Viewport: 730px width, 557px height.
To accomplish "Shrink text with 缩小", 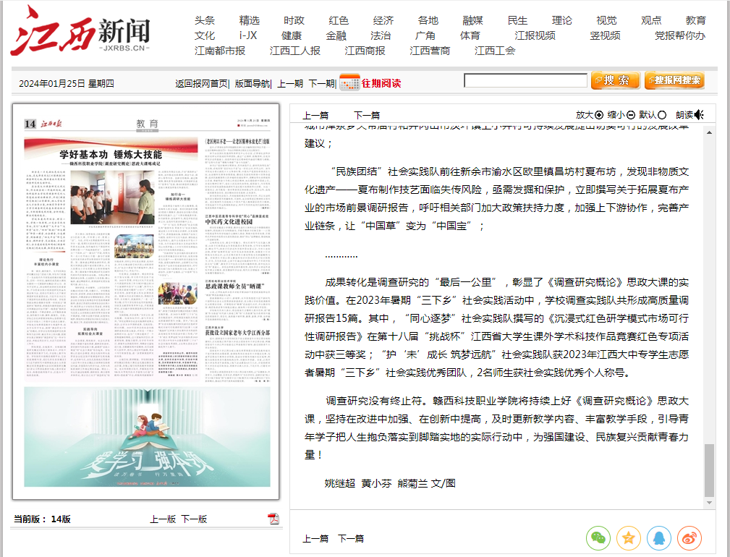I will coord(621,114).
